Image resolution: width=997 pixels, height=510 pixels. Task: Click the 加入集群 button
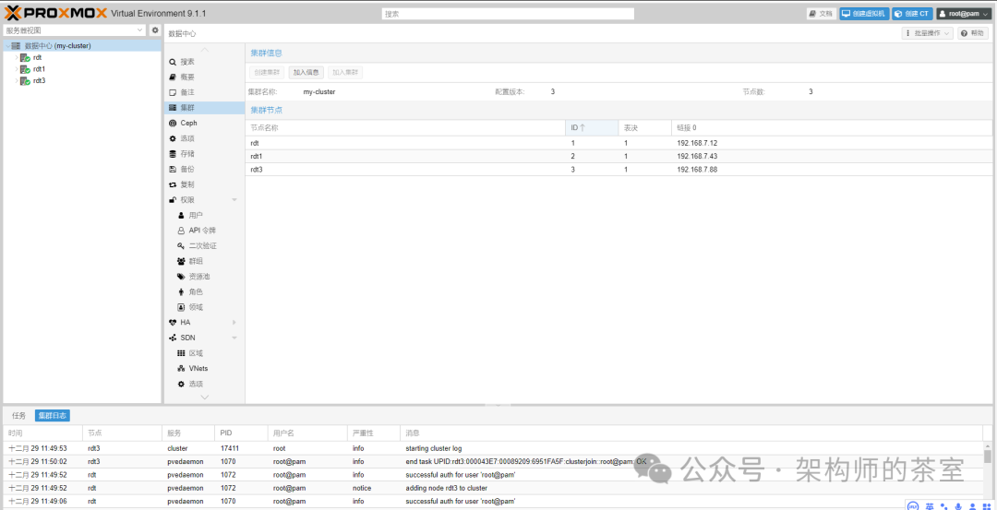345,73
